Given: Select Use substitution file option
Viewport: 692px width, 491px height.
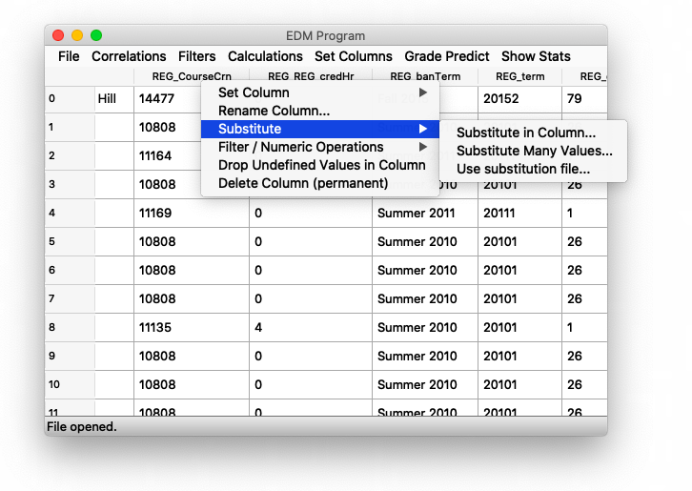Looking at the screenshot, I should tap(522, 169).
